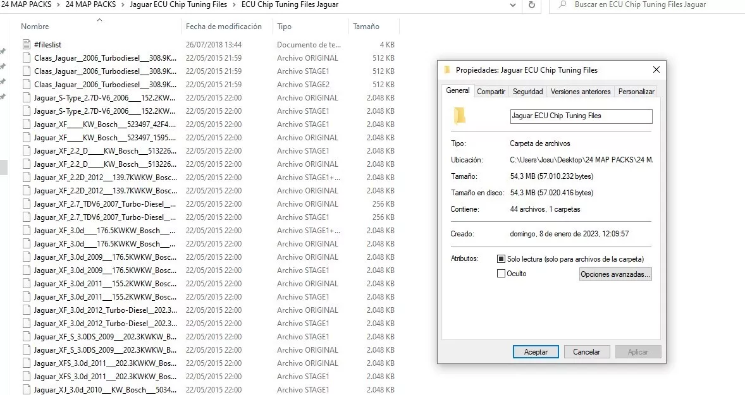The width and height of the screenshot is (745, 395).
Task: Click size value '54,3 MB (57.010.232 bytes)'
Action: 551,176
